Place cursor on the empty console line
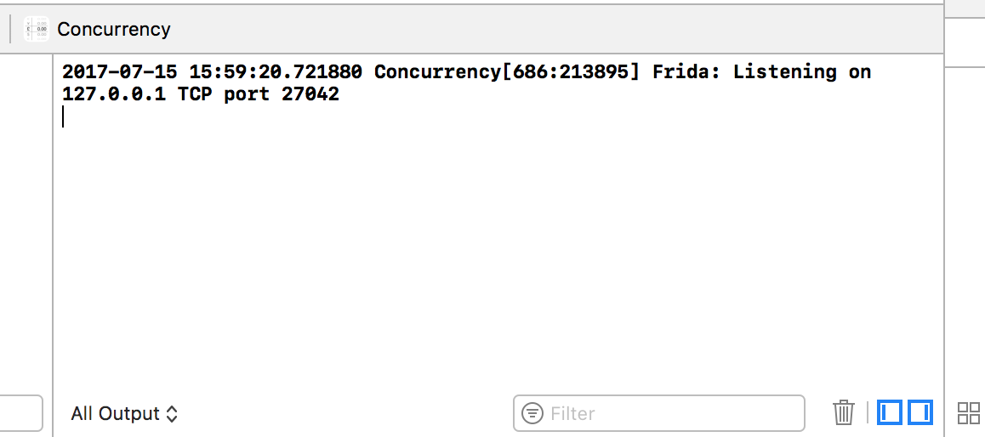985x437 pixels. [63, 116]
